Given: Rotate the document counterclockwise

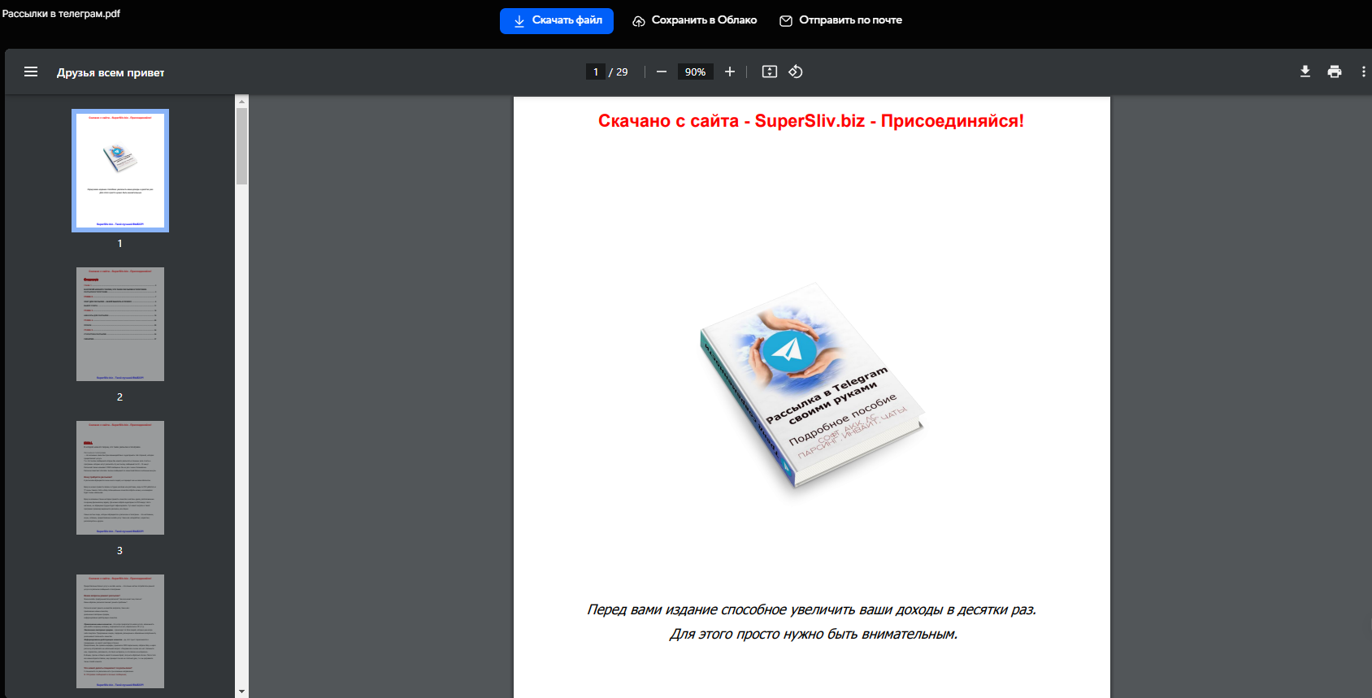Looking at the screenshot, I should tap(796, 72).
